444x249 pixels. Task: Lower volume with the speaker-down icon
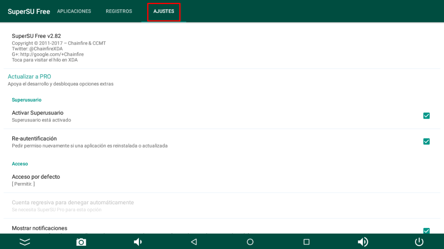pyautogui.click(x=138, y=242)
